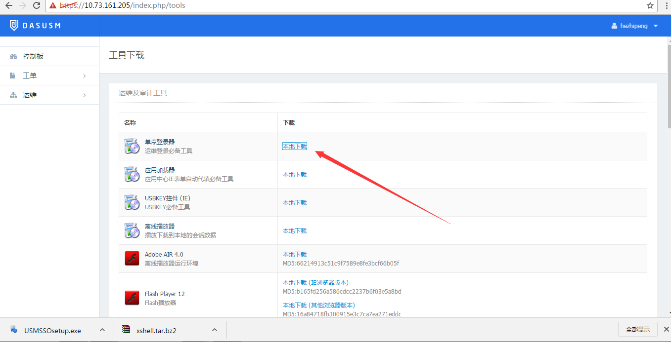Click the Adobe AIR 4.0 icon
This screenshot has width=671, height=342.
[132, 259]
